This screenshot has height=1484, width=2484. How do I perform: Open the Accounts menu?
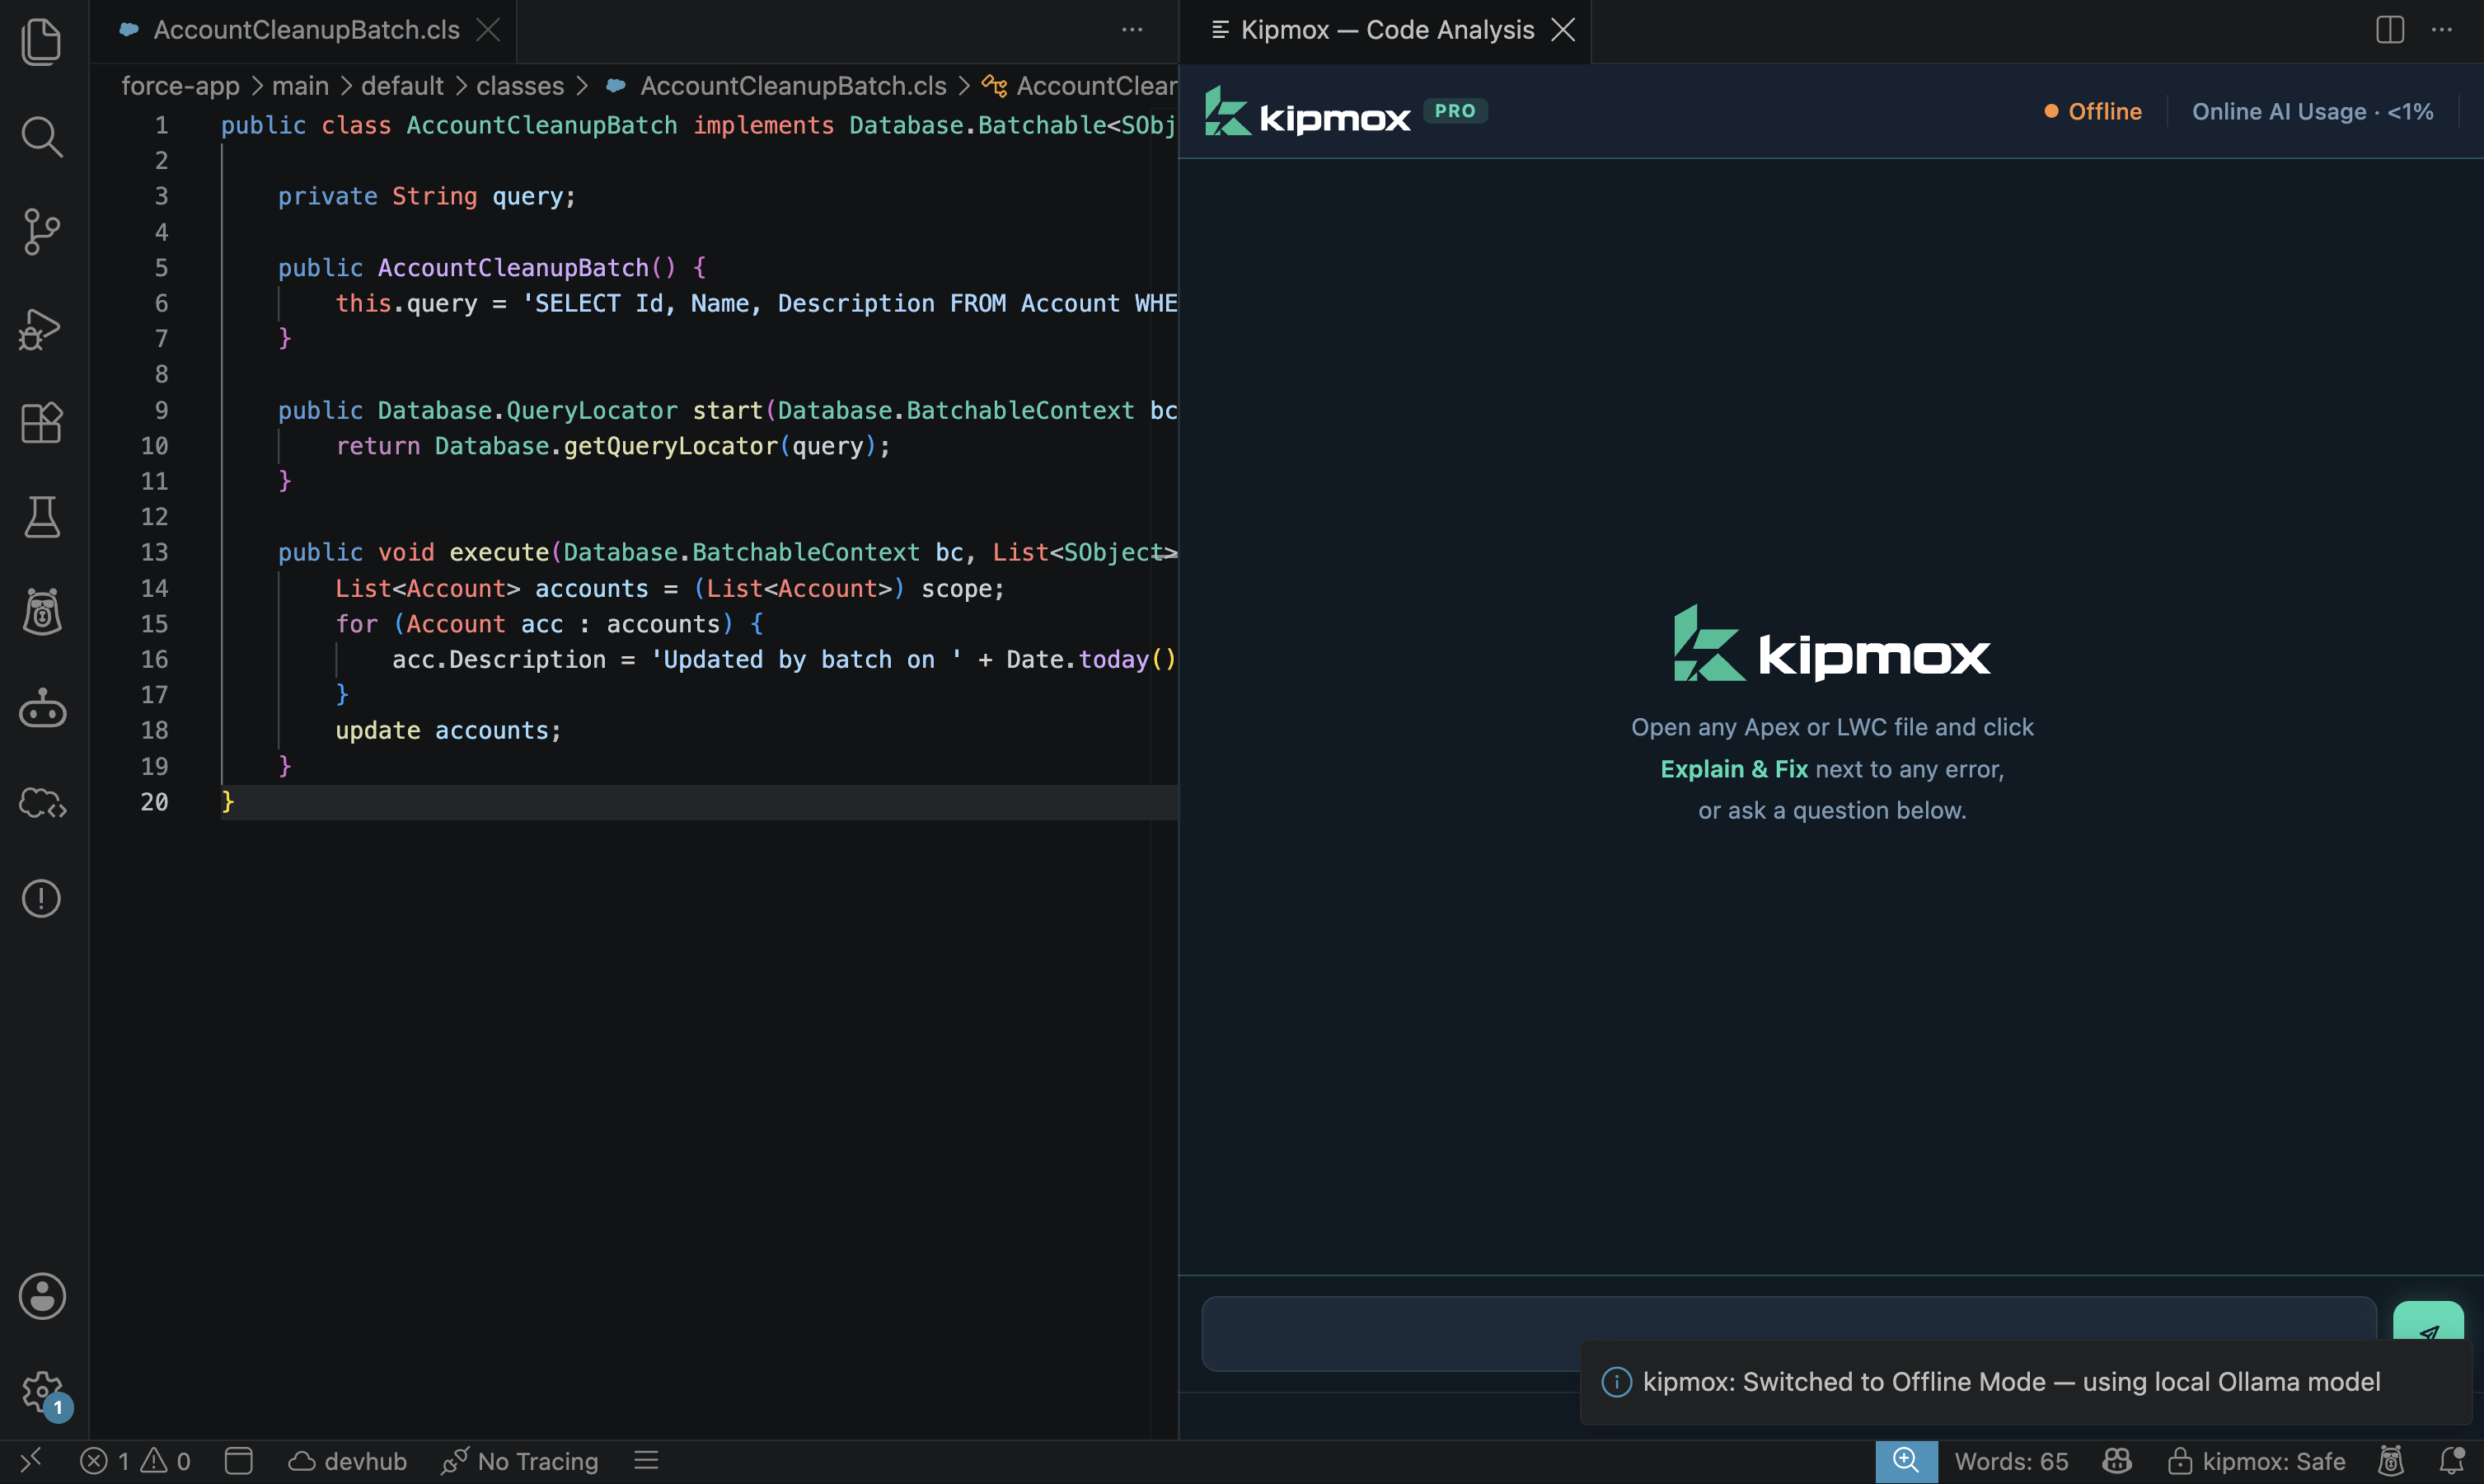coord(41,1296)
